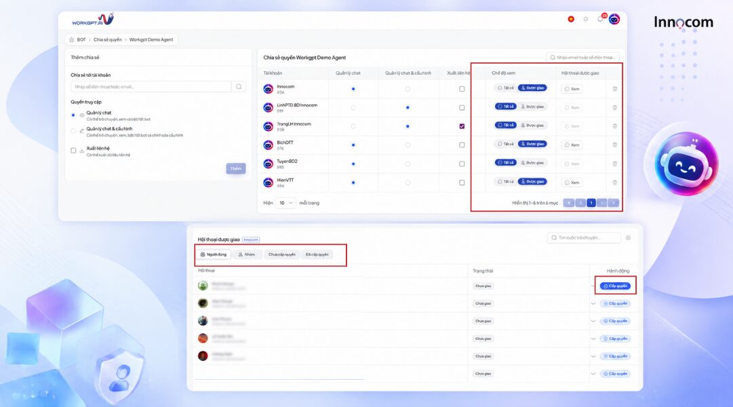Remove TuyenBD2 using the trash icon
The image size is (733, 407).
click(615, 163)
